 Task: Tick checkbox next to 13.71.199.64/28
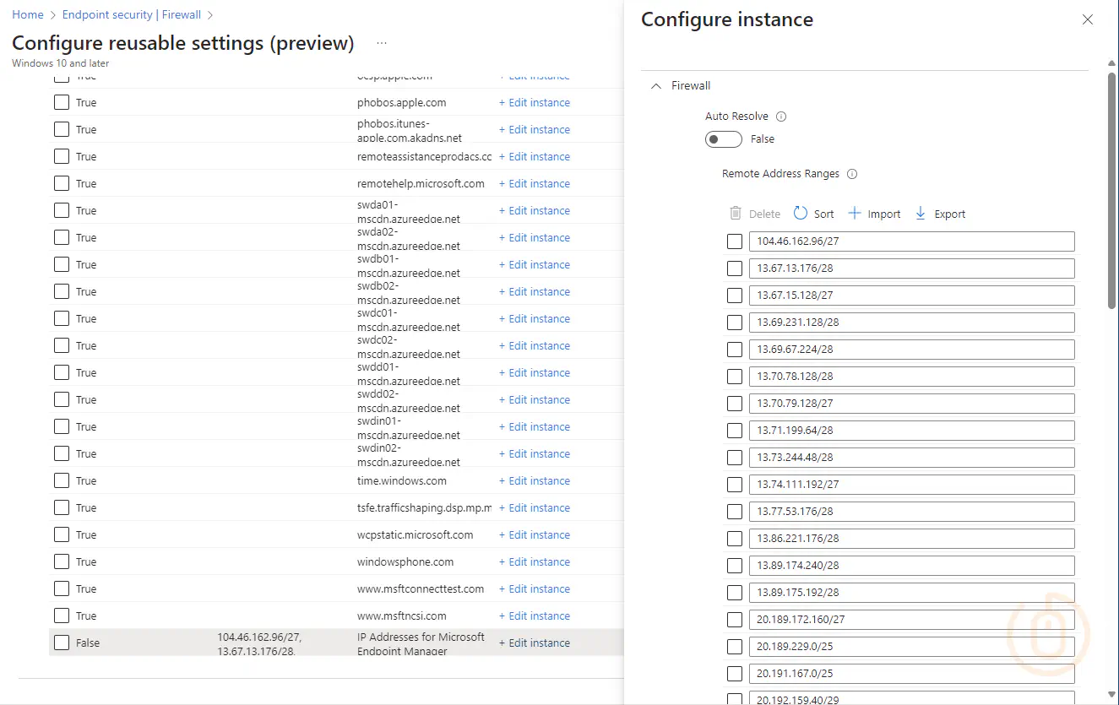[735, 431]
